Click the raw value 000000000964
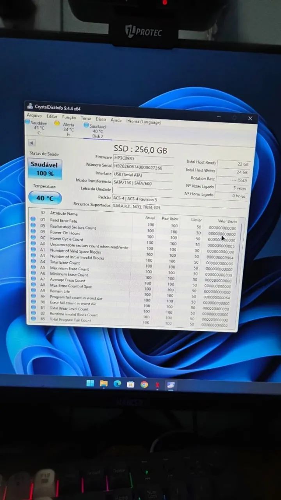The height and width of the screenshot is (500, 281). [x=220, y=258]
